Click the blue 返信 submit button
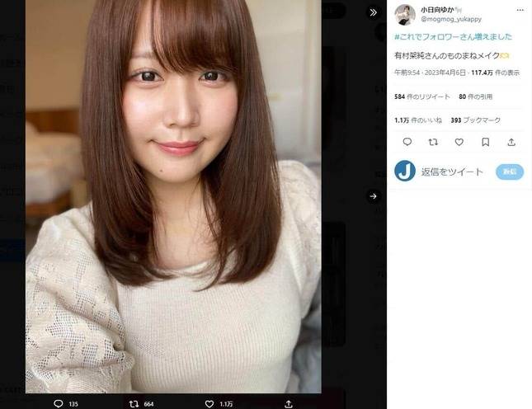 coord(510,172)
